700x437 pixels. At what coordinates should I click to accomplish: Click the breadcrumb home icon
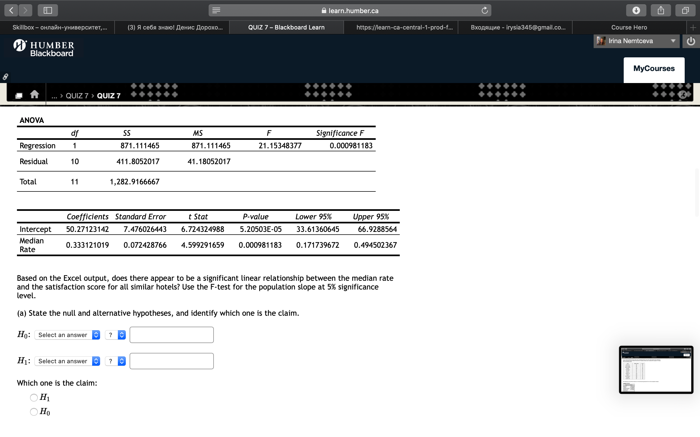tap(34, 94)
